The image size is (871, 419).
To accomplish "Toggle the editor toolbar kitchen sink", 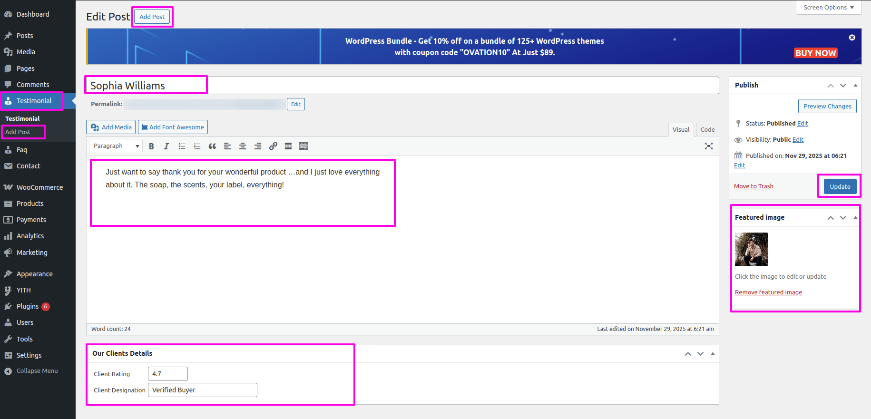I will pyautogui.click(x=303, y=146).
